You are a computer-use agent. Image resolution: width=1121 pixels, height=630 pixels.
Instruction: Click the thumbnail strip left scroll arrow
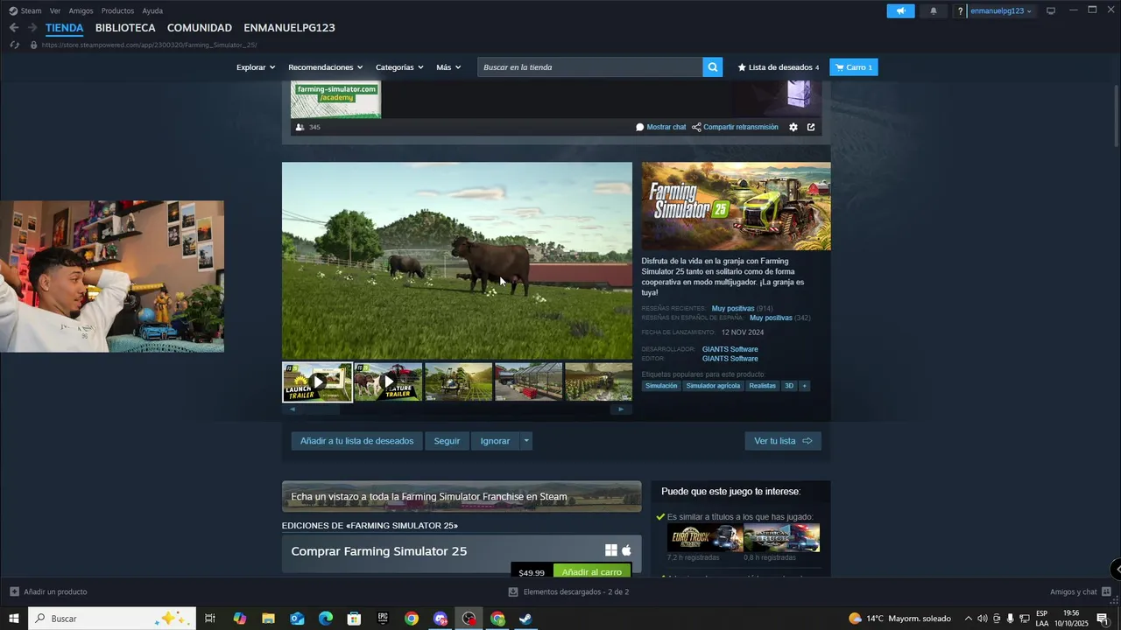[293, 409]
